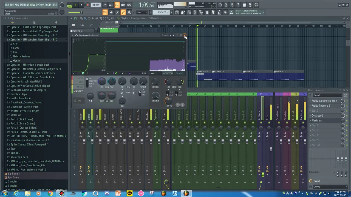
Task: Open the Ocean folder in browser
Action: pos(16,60)
